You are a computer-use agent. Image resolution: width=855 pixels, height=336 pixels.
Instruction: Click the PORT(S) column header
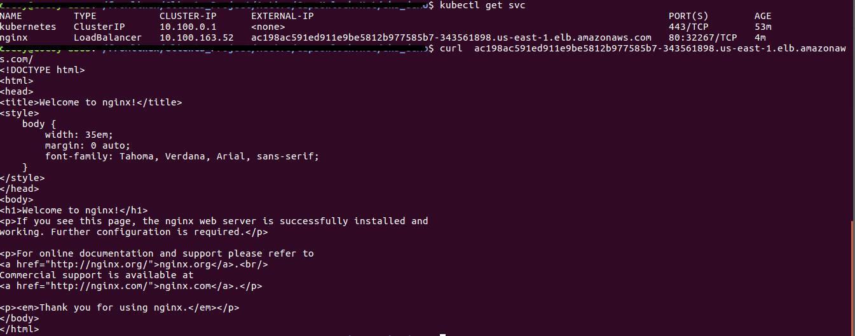[x=688, y=16]
